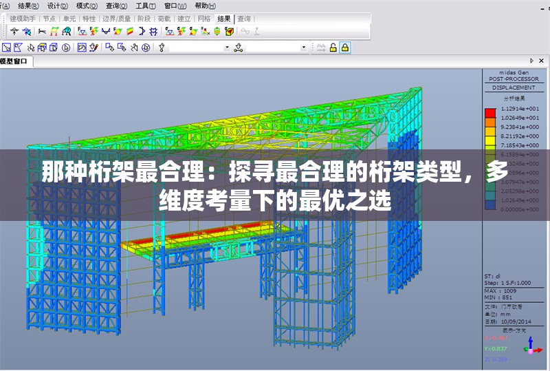
Task: Click the XYZ axis orientation triad
Action: pyautogui.click(x=530, y=346)
